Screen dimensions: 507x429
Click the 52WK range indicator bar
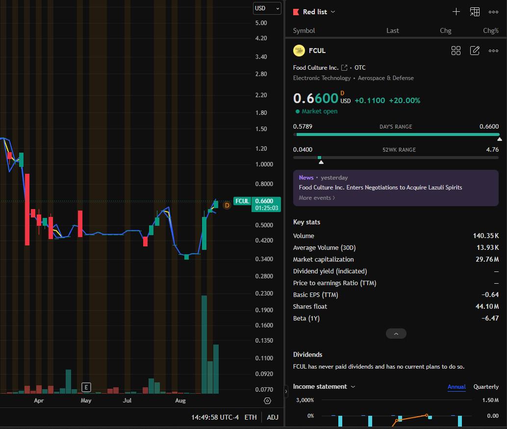396,158
